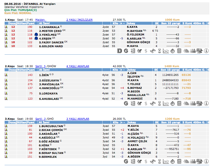Viewport: 214px width, 168px height.
Task: Open the line graph icon under race 2
Action: pos(166,103)
